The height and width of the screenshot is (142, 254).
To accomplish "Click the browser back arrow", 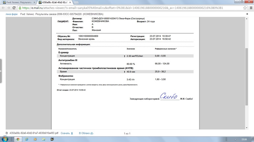I will [x=3, y=8].
